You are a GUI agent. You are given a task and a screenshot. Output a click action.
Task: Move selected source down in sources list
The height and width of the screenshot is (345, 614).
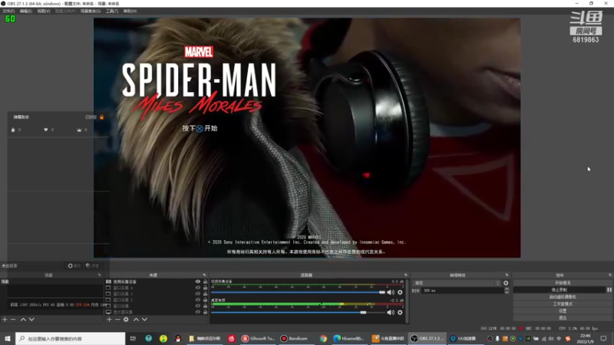144,320
